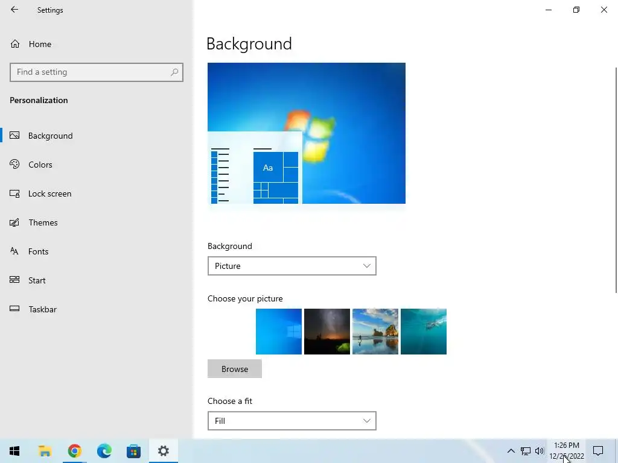The height and width of the screenshot is (463, 618).
Task: Click the Browse button
Action: [x=235, y=369]
